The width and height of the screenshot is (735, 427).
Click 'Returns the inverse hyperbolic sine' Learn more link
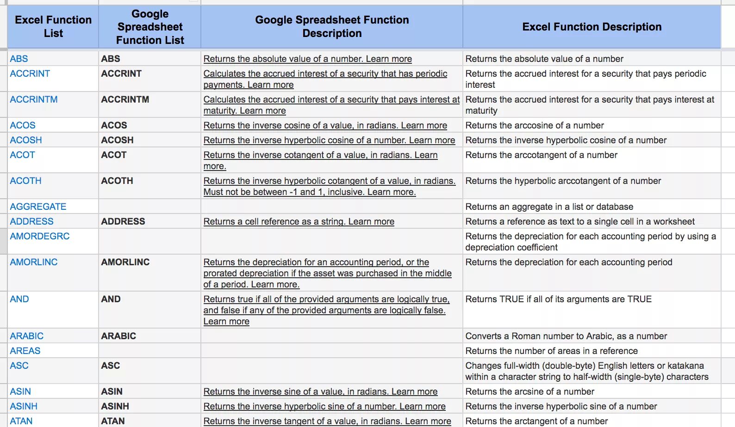pyautogui.click(x=324, y=406)
